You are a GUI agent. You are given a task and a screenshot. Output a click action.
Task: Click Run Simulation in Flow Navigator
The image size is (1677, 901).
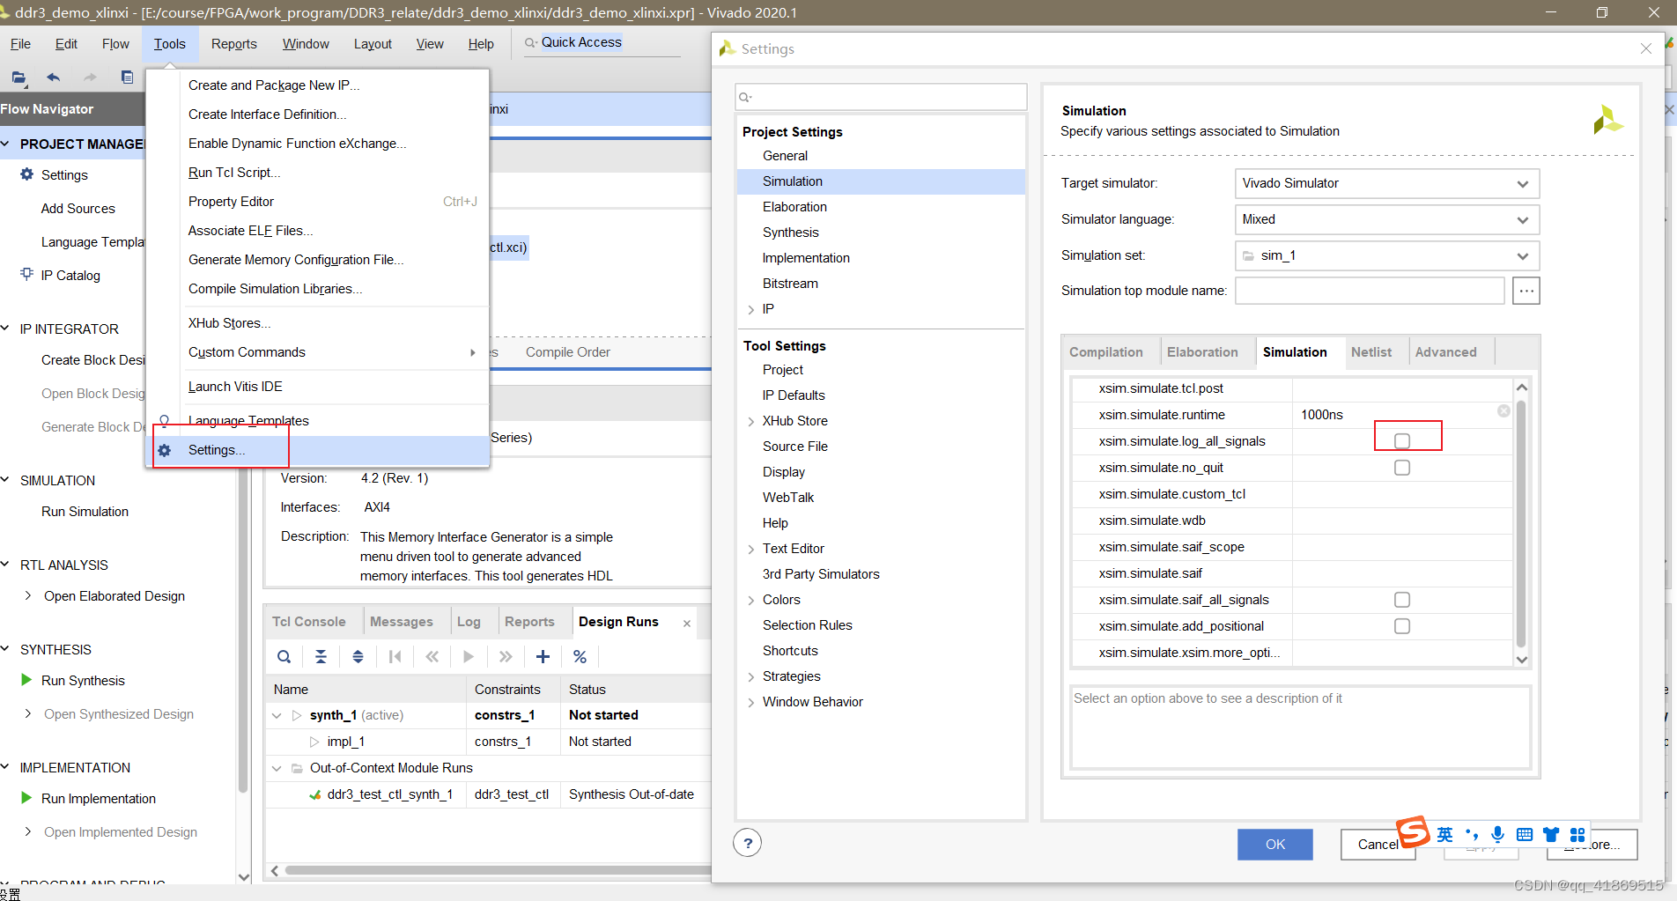[x=85, y=512]
